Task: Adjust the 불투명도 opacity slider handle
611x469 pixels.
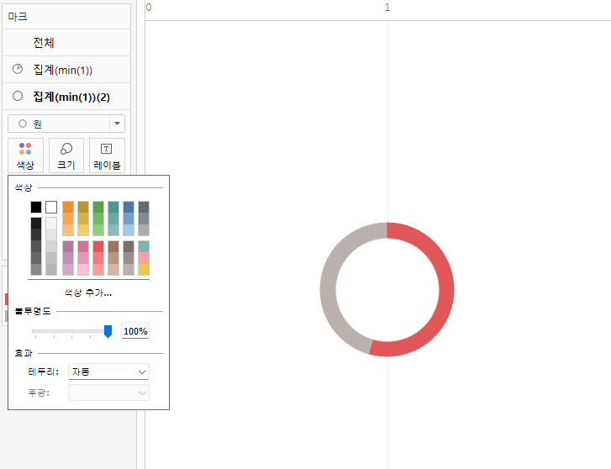Action: (x=108, y=331)
